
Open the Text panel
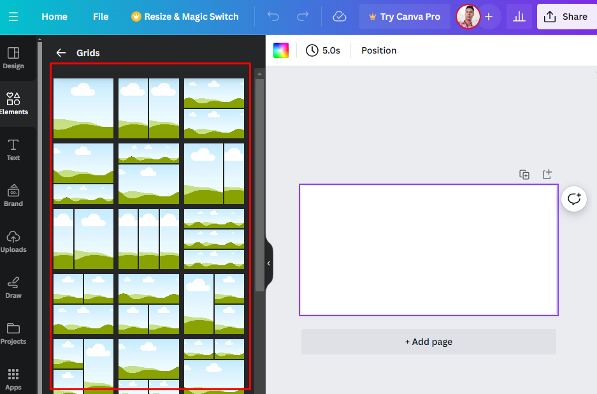[x=13, y=149]
